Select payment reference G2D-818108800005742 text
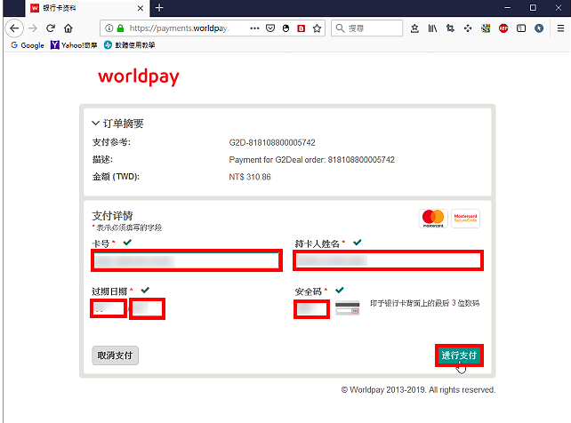Viewport: 571px width, 423px height. pos(272,142)
